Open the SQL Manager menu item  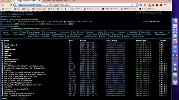click(x=35, y=32)
